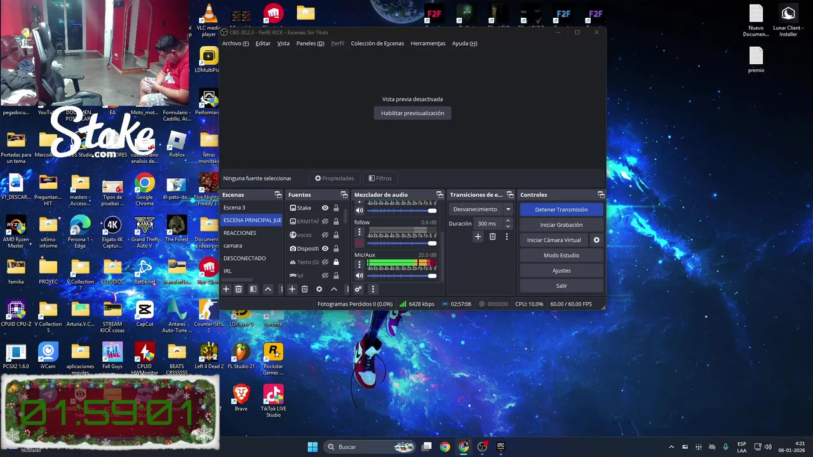Move selected scene up in Escenas
Screen dimensions: 813x457
tap(268, 289)
